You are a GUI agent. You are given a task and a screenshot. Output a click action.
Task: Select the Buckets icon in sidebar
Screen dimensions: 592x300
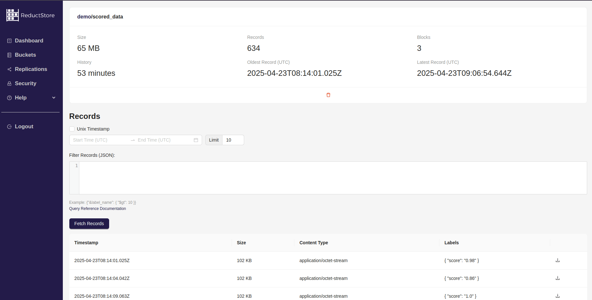pos(9,55)
